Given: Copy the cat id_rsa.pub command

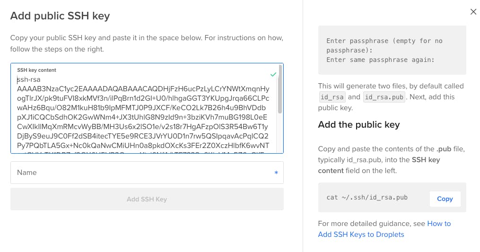Looking at the screenshot, I should 445,199.
